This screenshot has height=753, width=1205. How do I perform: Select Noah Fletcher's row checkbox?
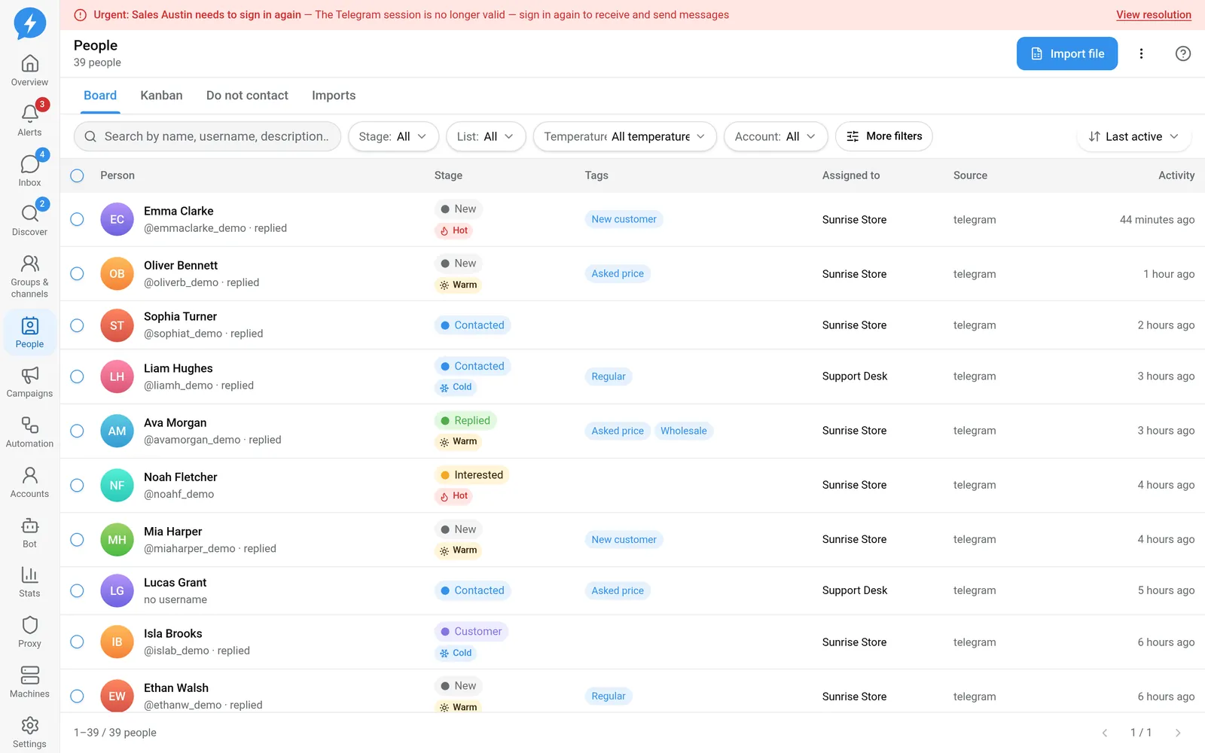[77, 485]
